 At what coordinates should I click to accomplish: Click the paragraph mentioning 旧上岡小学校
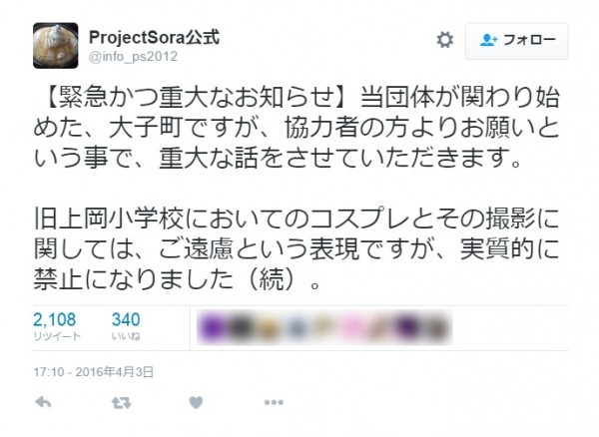point(297,249)
